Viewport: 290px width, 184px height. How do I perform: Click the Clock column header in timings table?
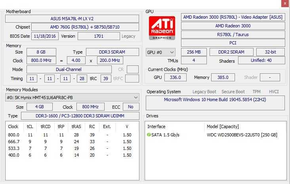pyautogui.click(x=13, y=126)
